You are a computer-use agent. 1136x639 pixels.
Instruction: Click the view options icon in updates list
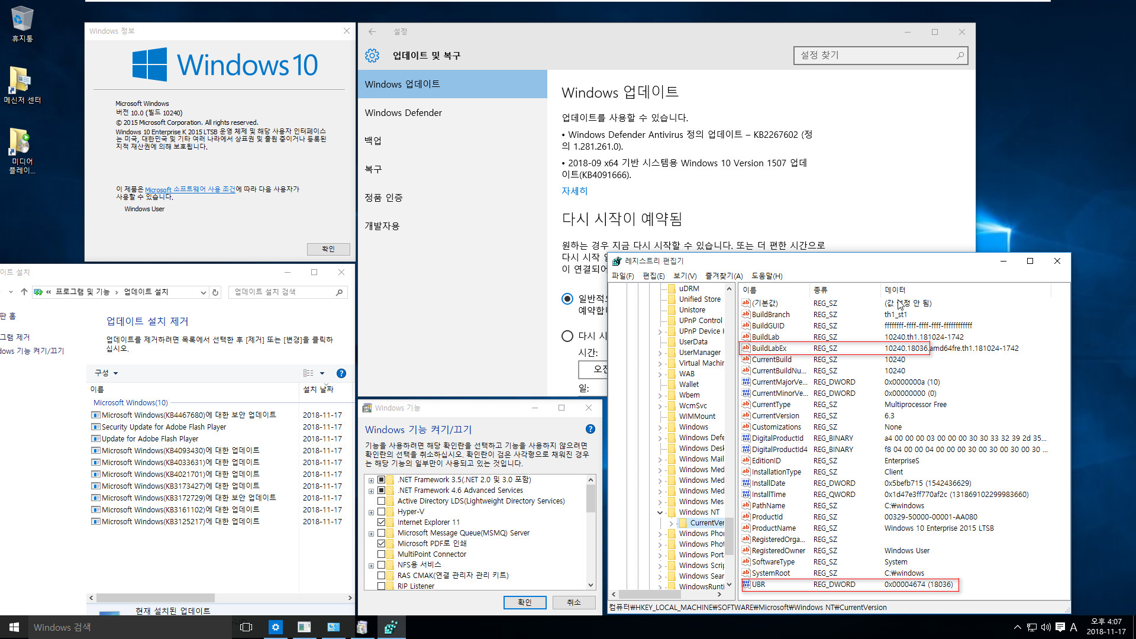(x=308, y=373)
